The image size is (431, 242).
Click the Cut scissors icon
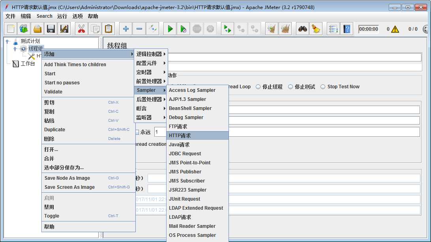coord(81,29)
